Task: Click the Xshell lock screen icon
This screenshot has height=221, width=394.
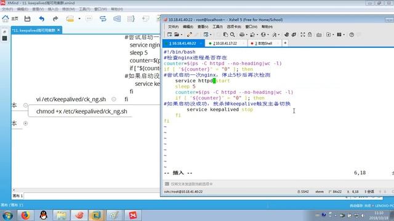Action: (x=310, y=34)
